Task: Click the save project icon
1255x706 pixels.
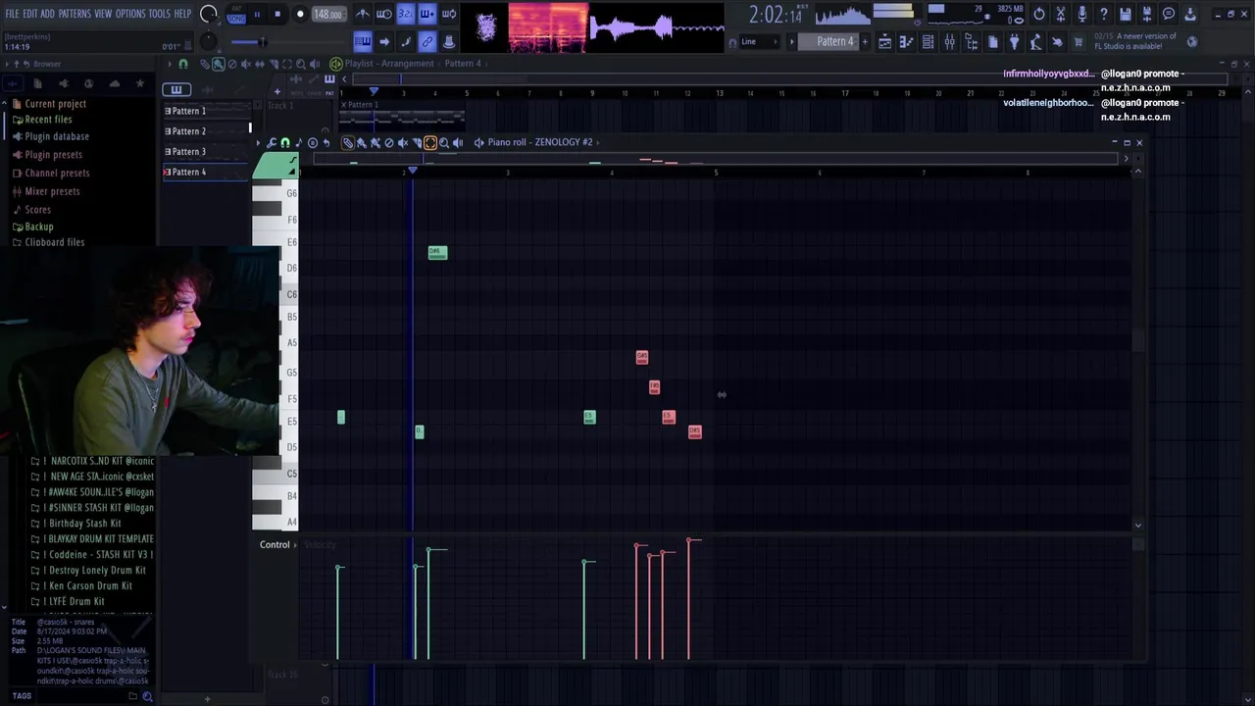Action: [x=1126, y=14]
